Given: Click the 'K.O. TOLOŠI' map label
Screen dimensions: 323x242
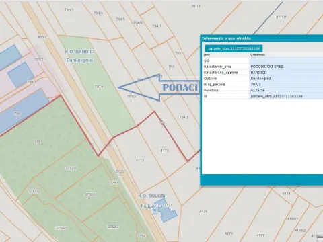Looking at the screenshot, I should [x=151, y=196].
